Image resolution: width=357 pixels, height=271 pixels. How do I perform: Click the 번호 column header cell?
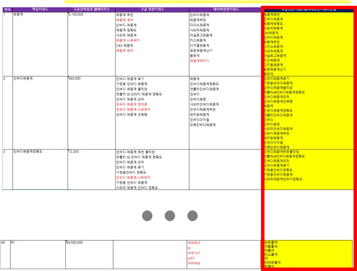[8, 9]
